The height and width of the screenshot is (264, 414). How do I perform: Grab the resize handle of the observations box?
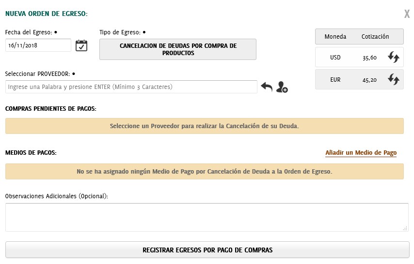coord(405,228)
